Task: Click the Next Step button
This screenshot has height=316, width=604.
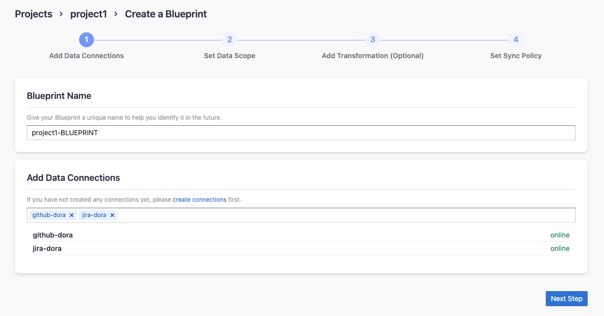Action: tap(566, 299)
